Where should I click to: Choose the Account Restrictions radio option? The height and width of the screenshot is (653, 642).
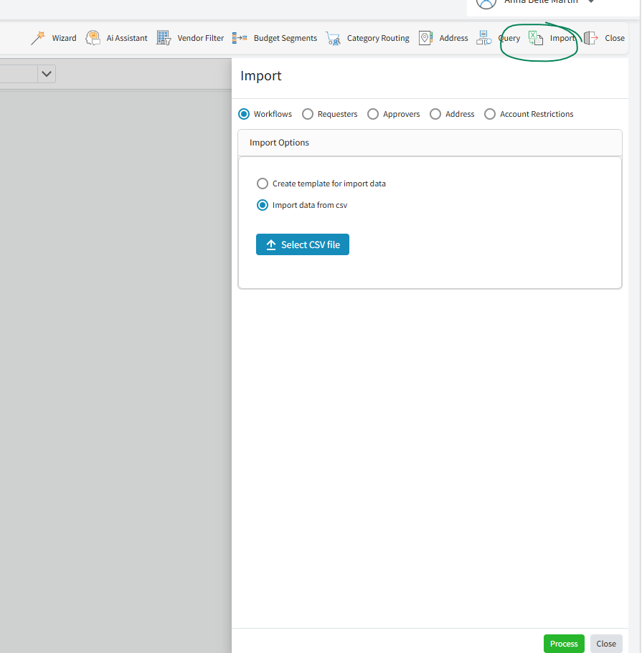coord(490,114)
